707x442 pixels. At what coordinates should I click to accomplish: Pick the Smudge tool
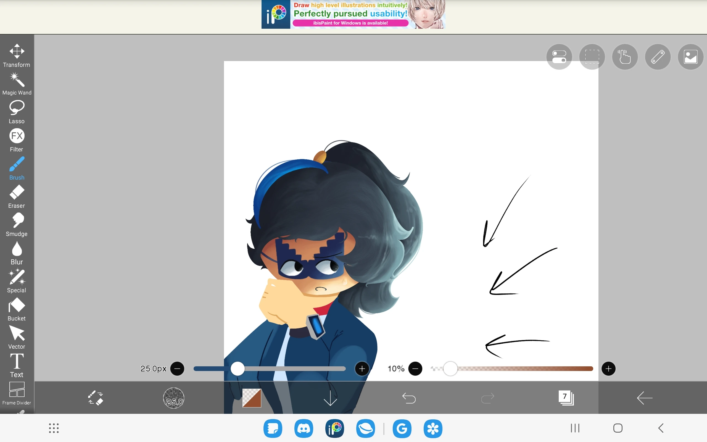click(17, 224)
